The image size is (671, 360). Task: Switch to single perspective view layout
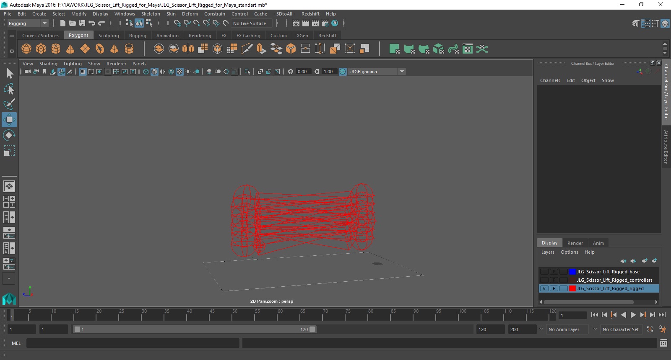click(x=9, y=186)
